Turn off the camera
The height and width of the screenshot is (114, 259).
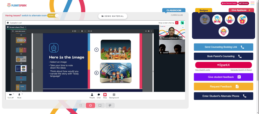click(x=10, y=96)
